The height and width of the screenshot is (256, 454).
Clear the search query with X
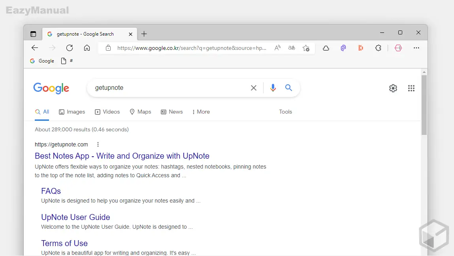(x=254, y=88)
